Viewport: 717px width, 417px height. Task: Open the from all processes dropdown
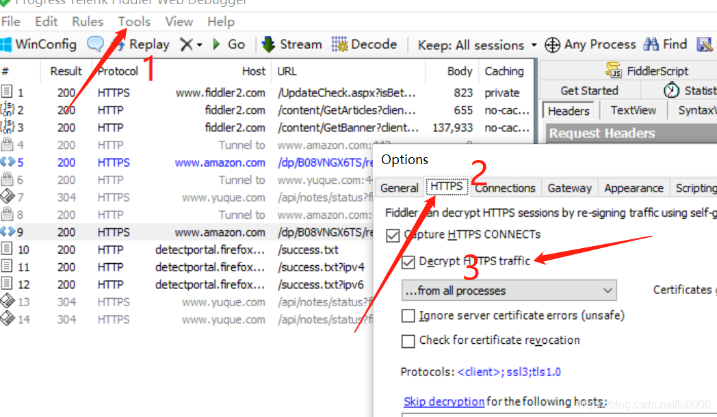[x=509, y=291]
